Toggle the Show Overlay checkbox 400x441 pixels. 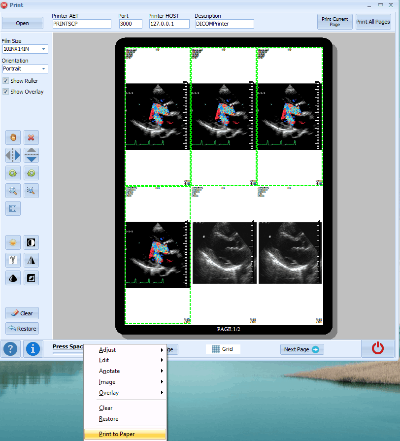pyautogui.click(x=6, y=92)
